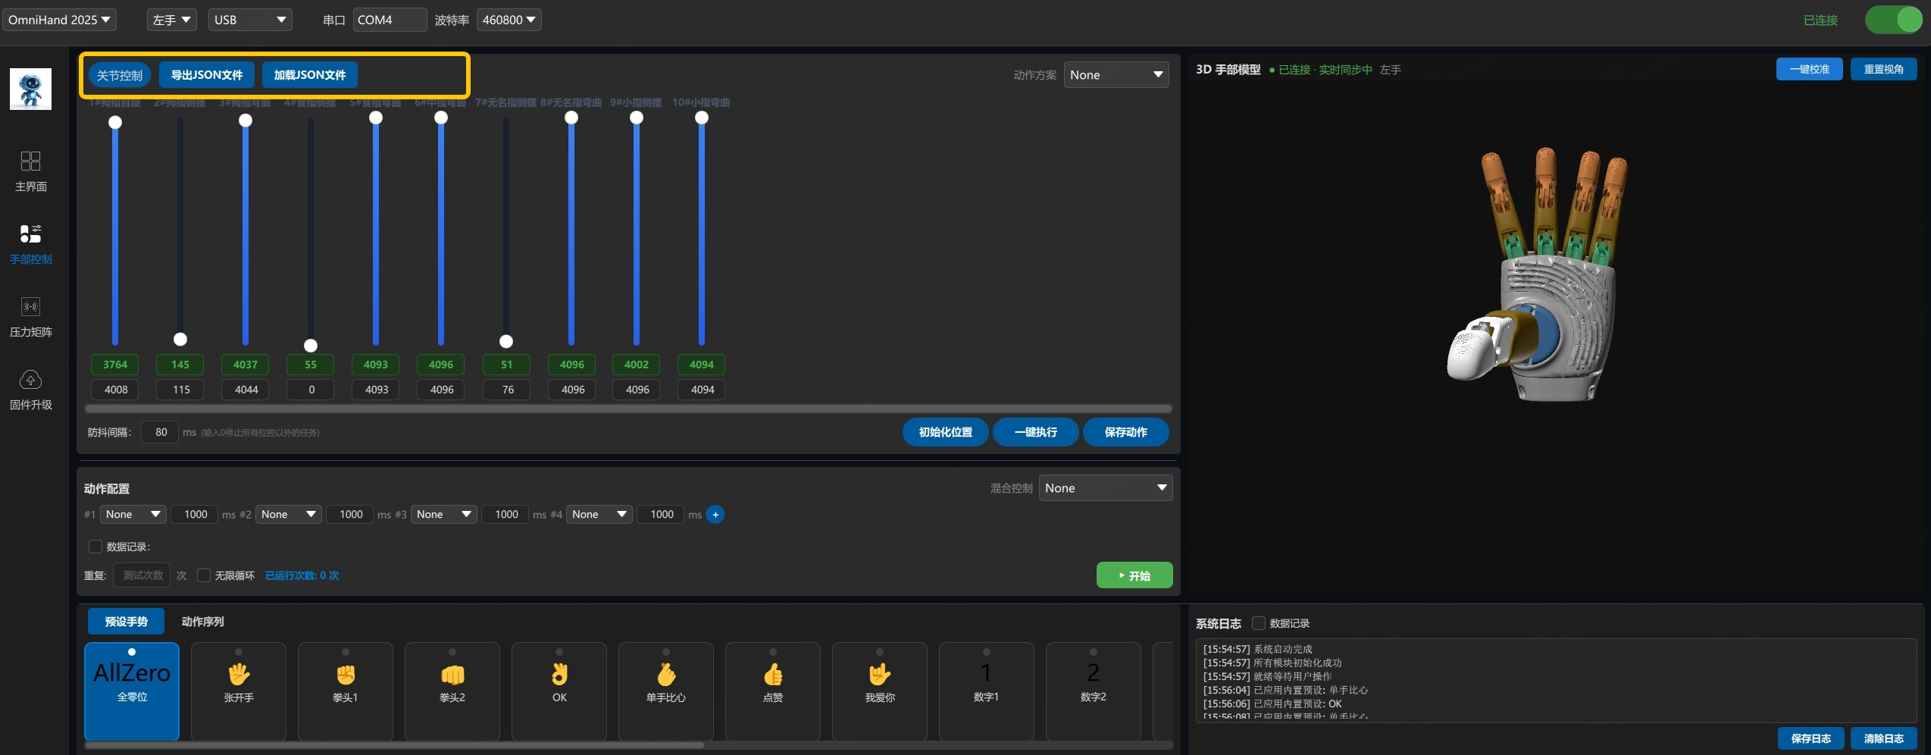Expand the 动作方案 None dropdown
Viewport: 1931px width, 755px height.
(x=1116, y=75)
